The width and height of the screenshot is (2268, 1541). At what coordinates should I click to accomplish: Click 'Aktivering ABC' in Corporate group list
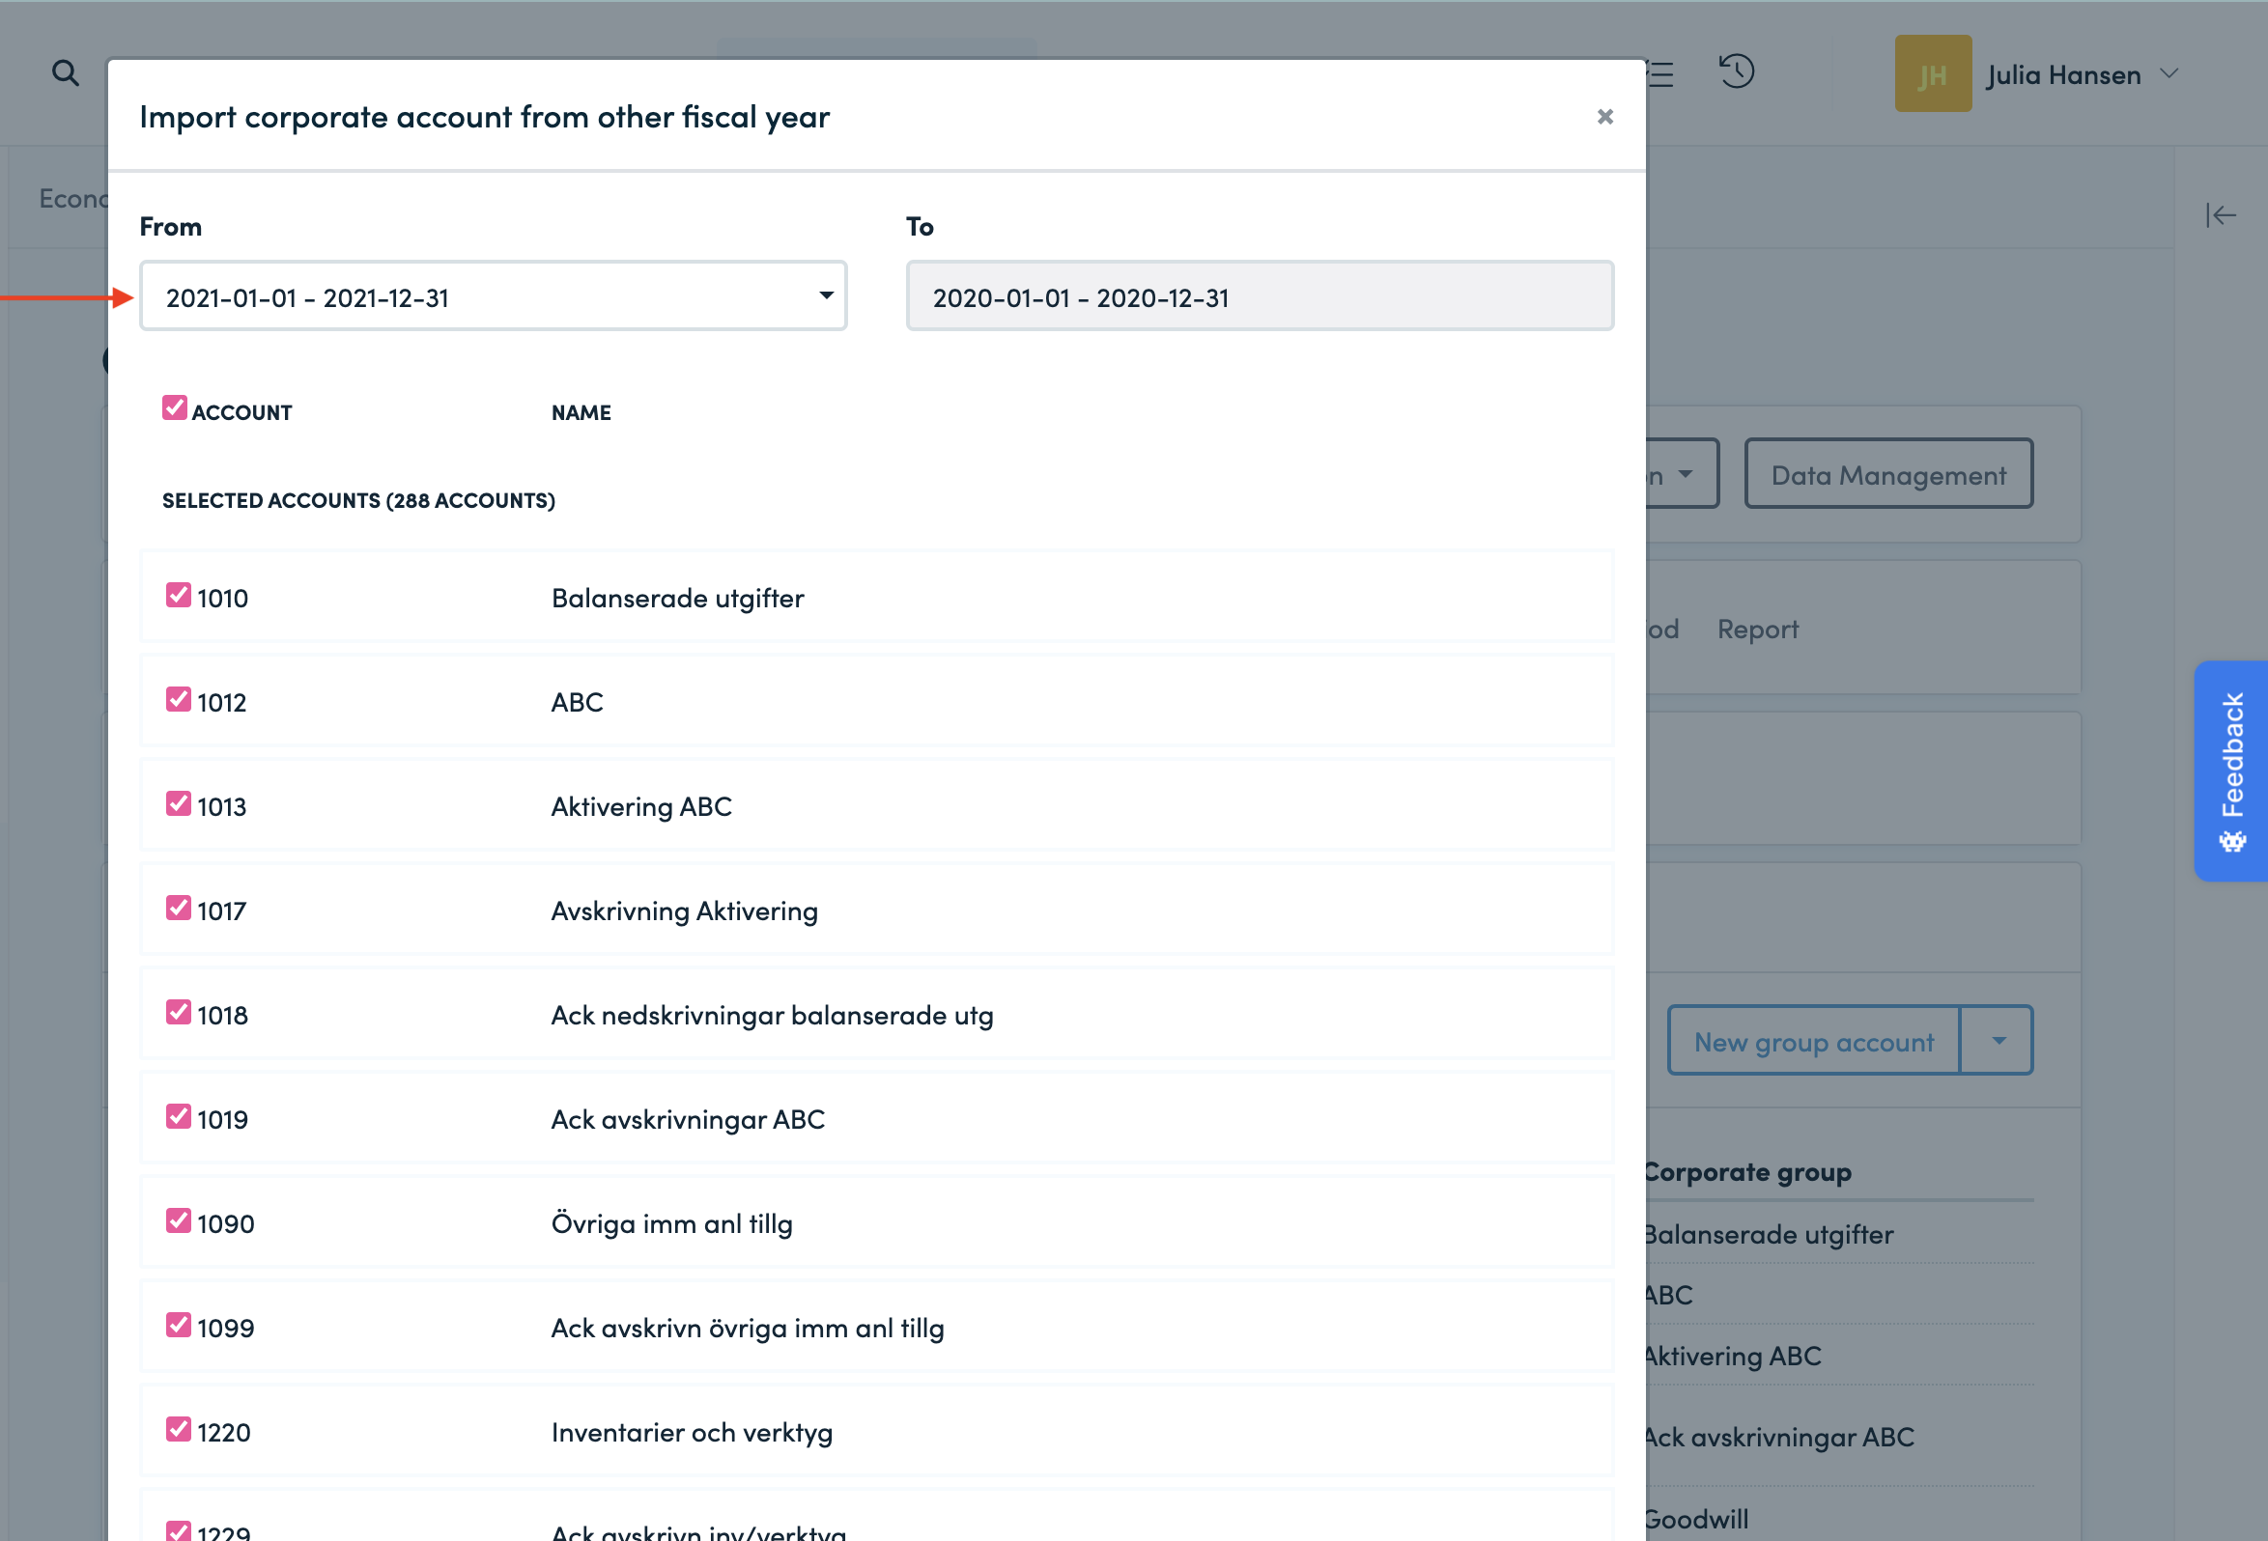(1732, 1356)
